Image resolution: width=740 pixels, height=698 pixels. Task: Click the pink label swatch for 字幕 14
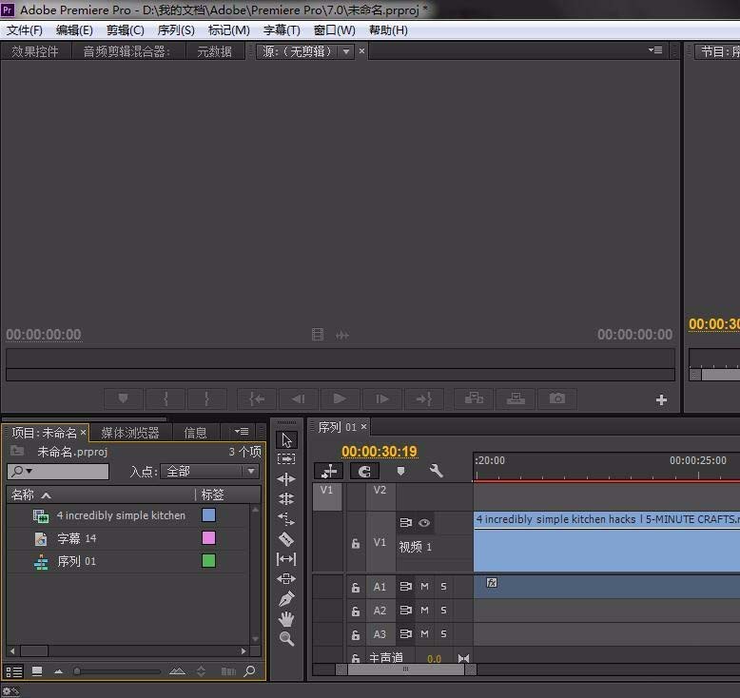pyautogui.click(x=208, y=538)
